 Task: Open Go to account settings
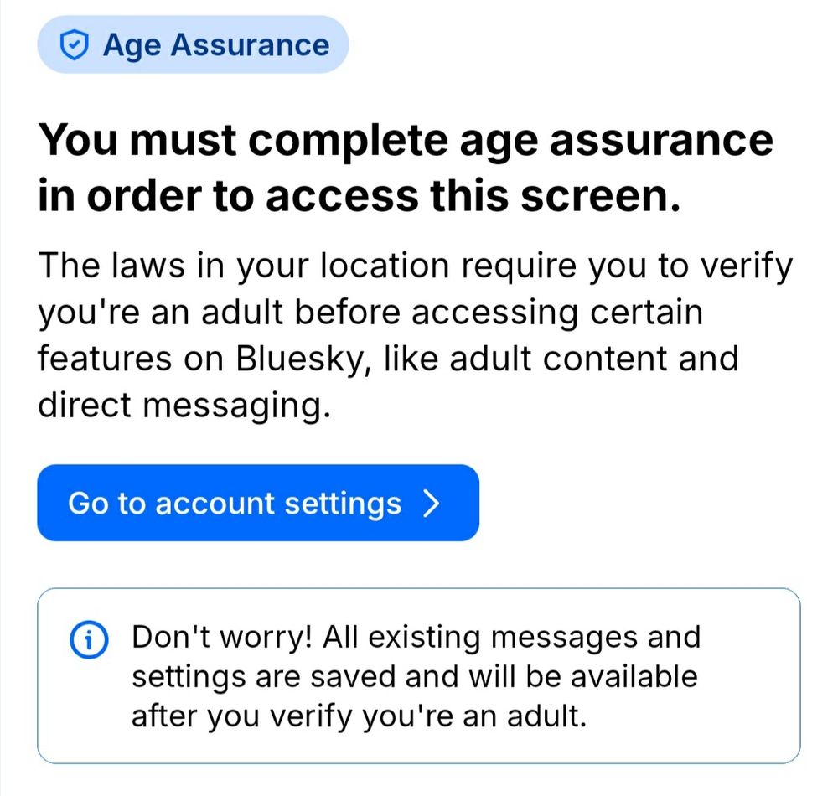pyautogui.click(x=258, y=503)
